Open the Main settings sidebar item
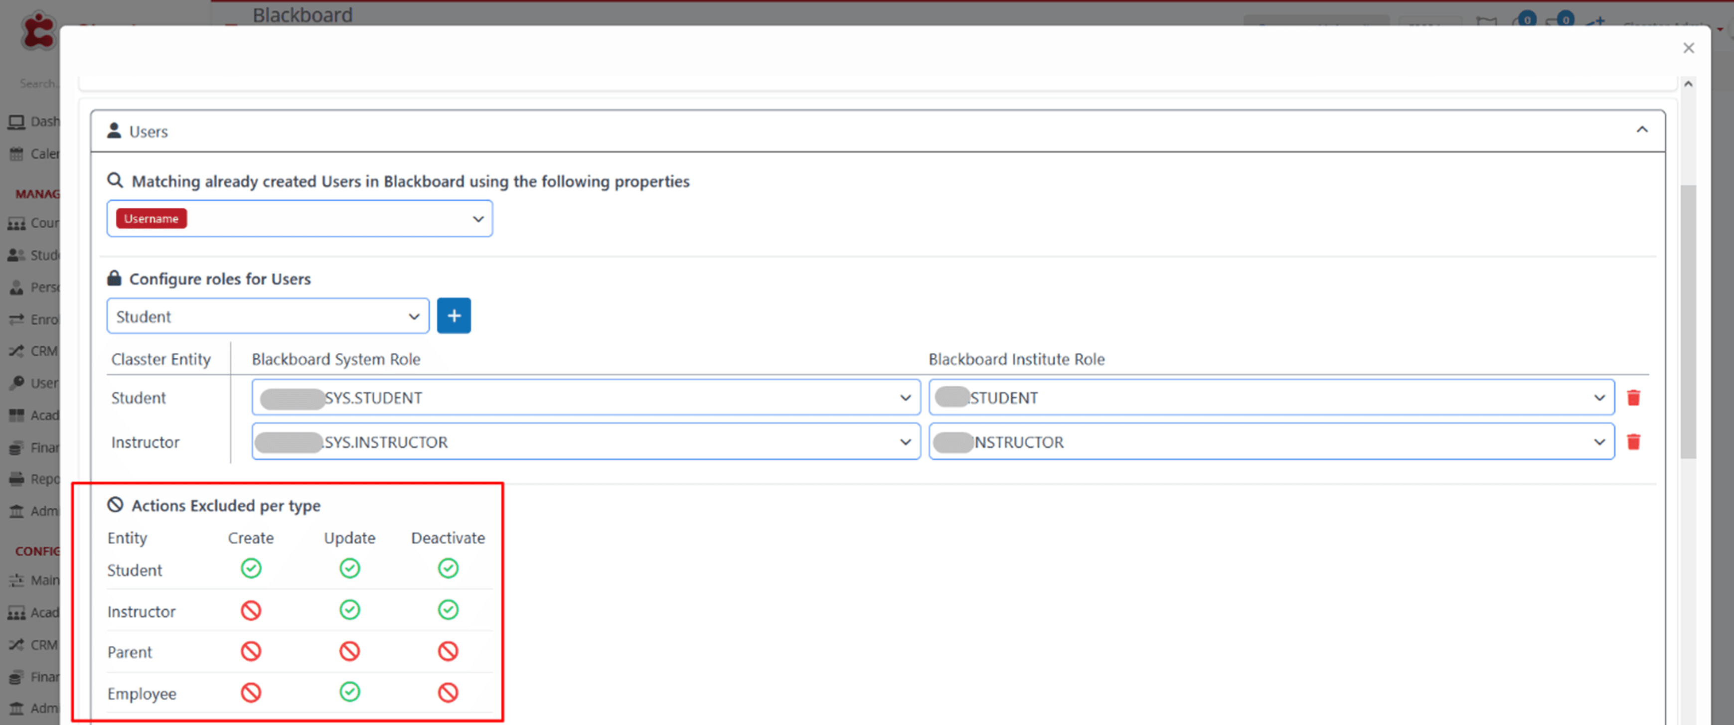The image size is (1734, 725). 34,580
